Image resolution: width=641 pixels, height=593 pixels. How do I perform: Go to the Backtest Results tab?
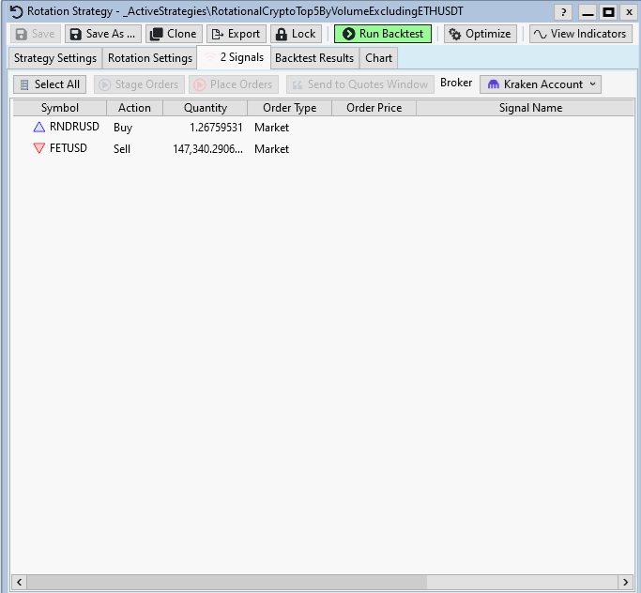pos(314,58)
